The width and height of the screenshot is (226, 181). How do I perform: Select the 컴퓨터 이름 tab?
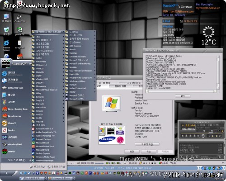(121, 86)
